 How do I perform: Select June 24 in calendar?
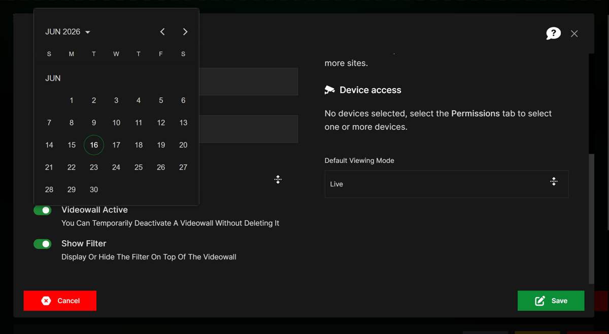116,167
